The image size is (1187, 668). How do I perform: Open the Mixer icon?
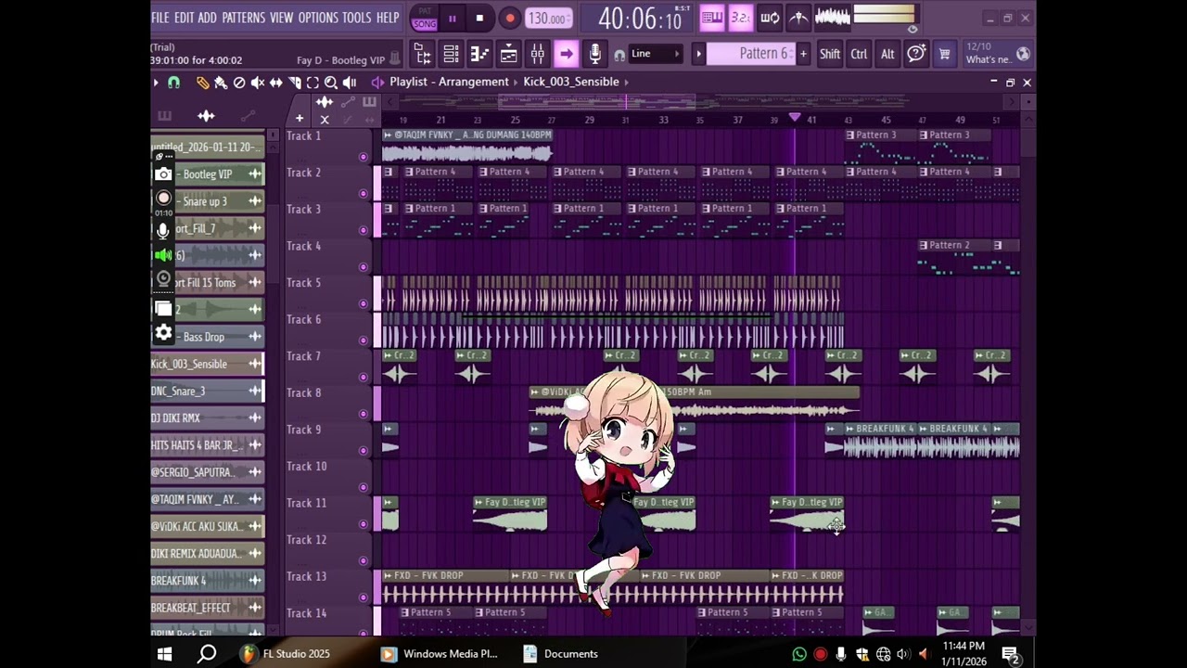537,55
